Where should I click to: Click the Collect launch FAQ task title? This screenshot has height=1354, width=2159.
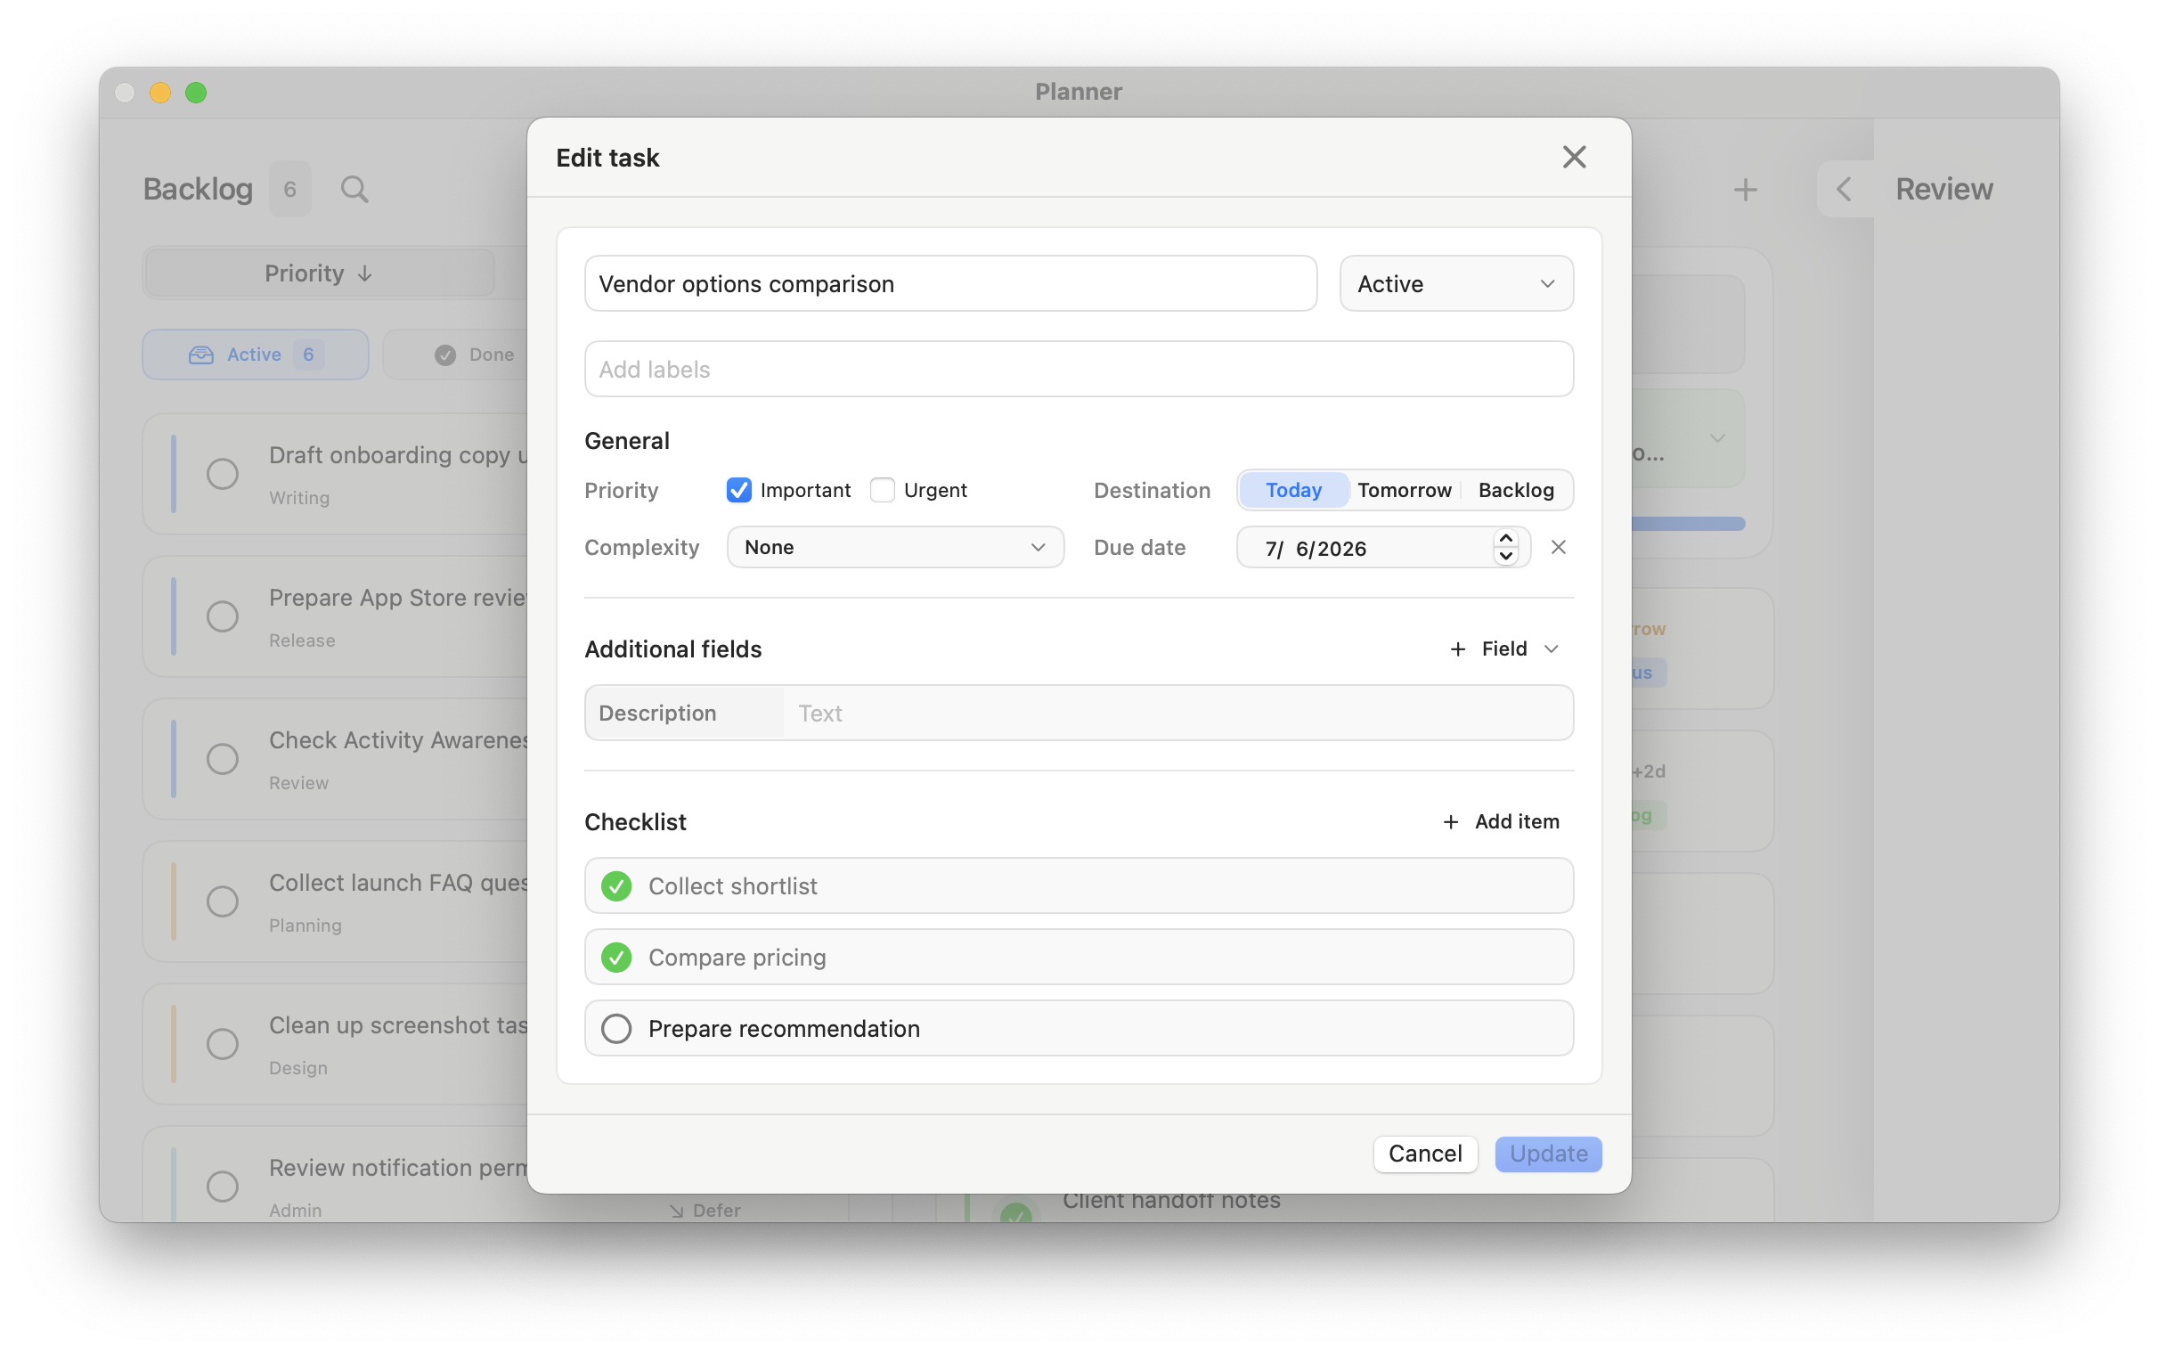(x=398, y=882)
